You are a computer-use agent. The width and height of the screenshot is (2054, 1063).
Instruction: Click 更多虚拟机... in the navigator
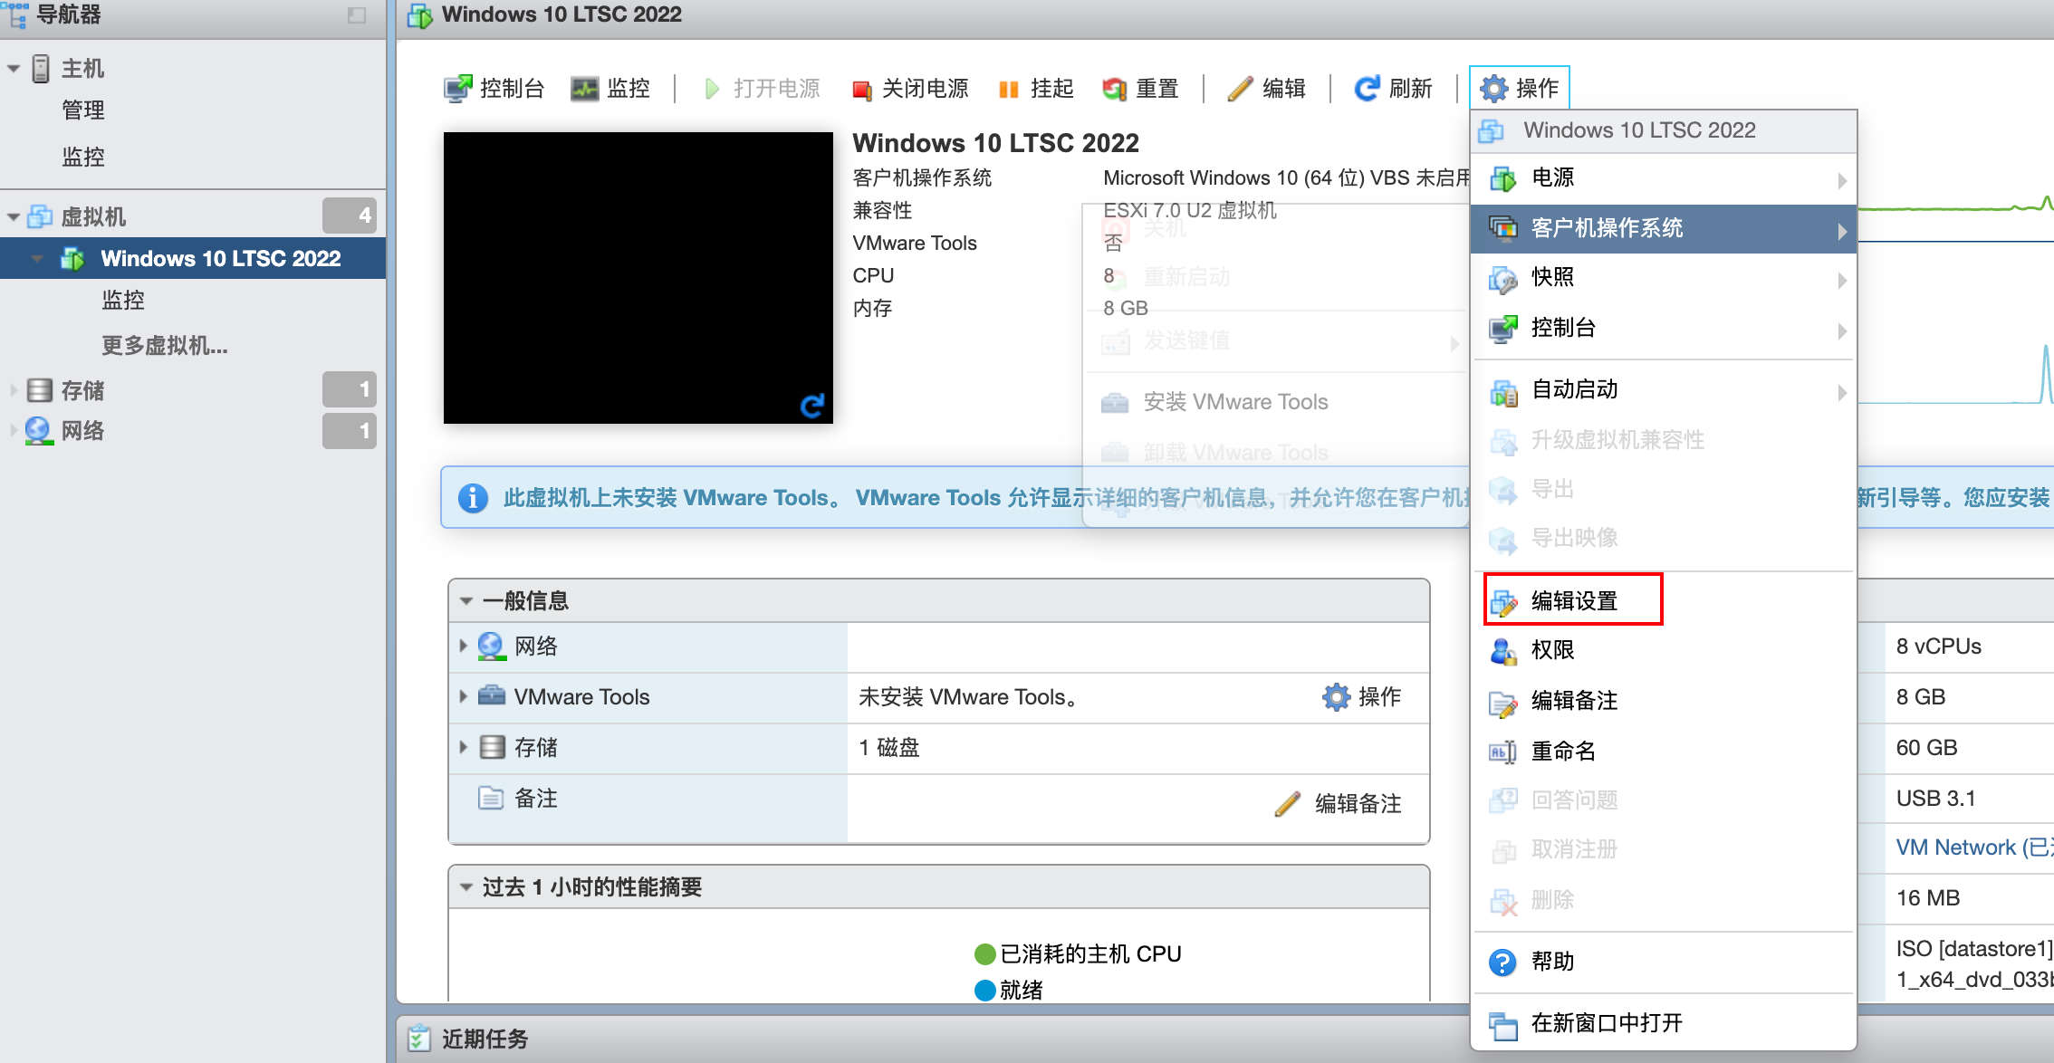pos(165,345)
